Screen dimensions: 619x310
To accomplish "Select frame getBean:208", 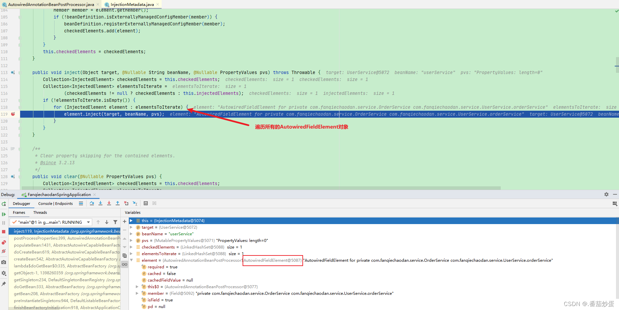I will click(64, 294).
